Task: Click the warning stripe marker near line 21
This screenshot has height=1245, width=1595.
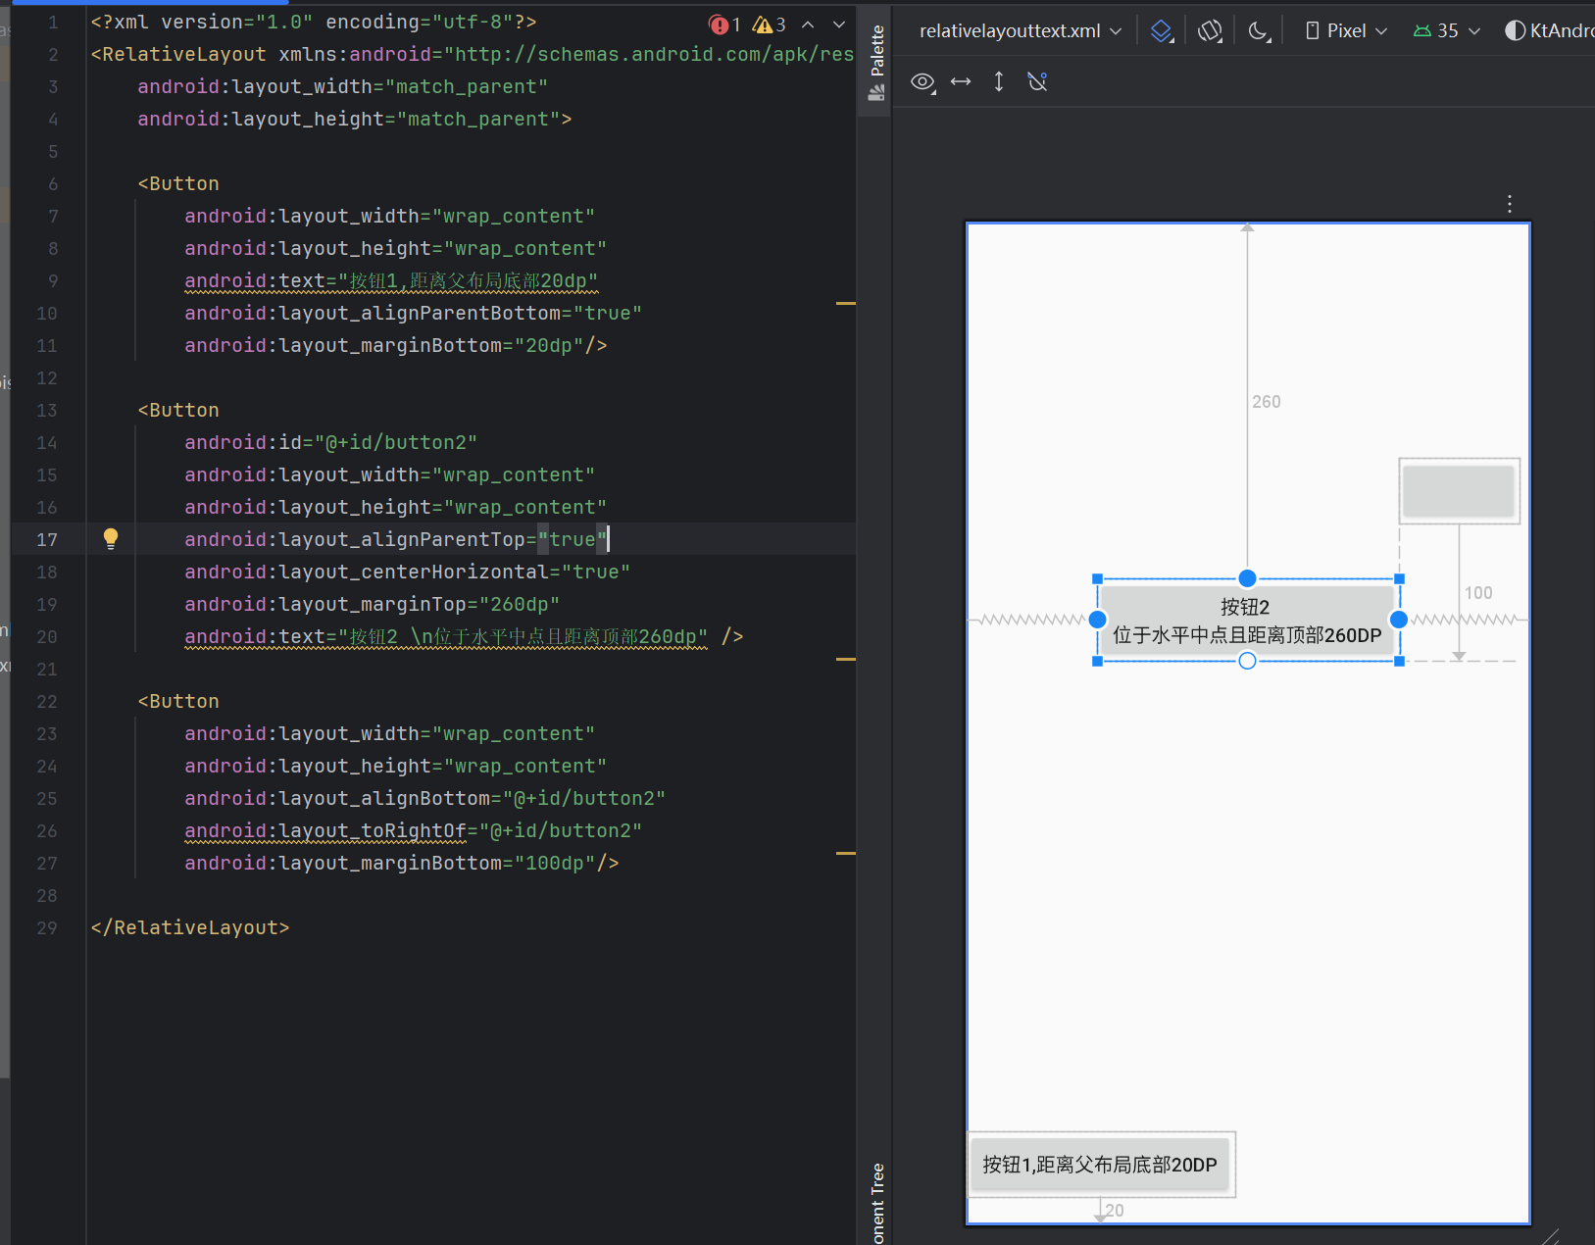Action: click(846, 660)
